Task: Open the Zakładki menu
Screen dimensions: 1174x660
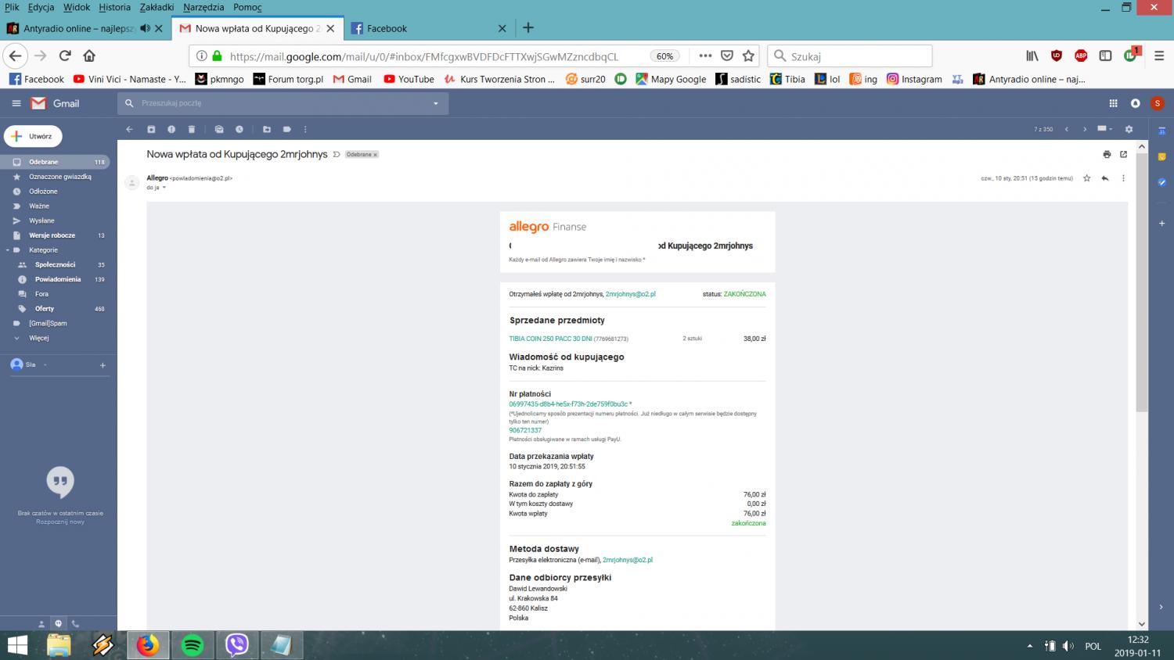Action: point(157,7)
